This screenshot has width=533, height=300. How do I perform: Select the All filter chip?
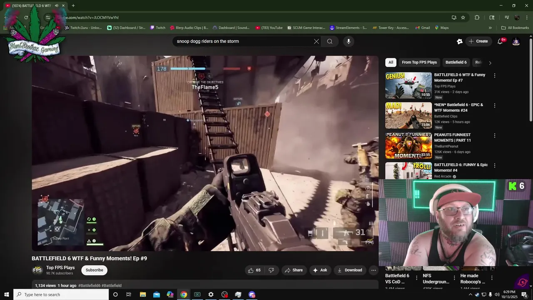pos(391,62)
